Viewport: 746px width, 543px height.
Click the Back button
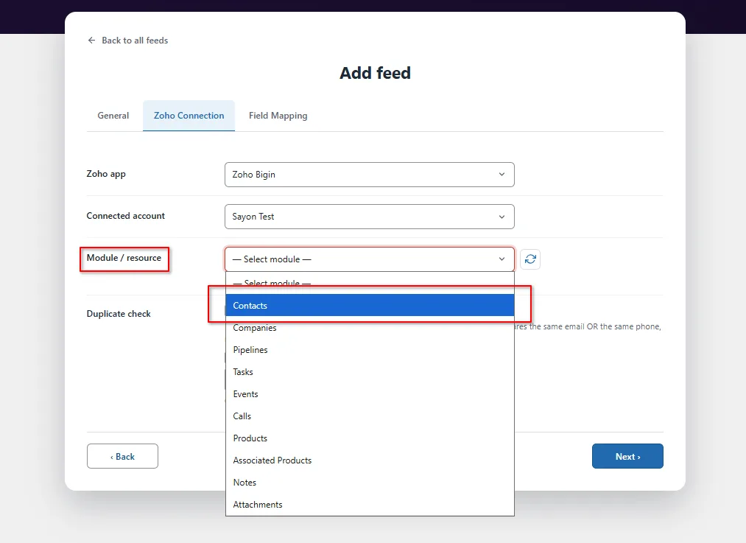(x=123, y=456)
